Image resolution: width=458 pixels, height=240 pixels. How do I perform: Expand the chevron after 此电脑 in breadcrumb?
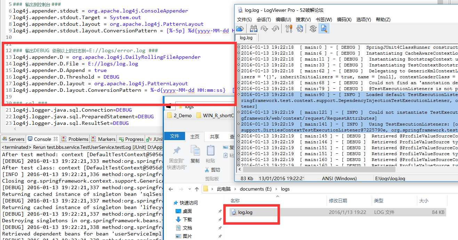[x=235, y=189]
